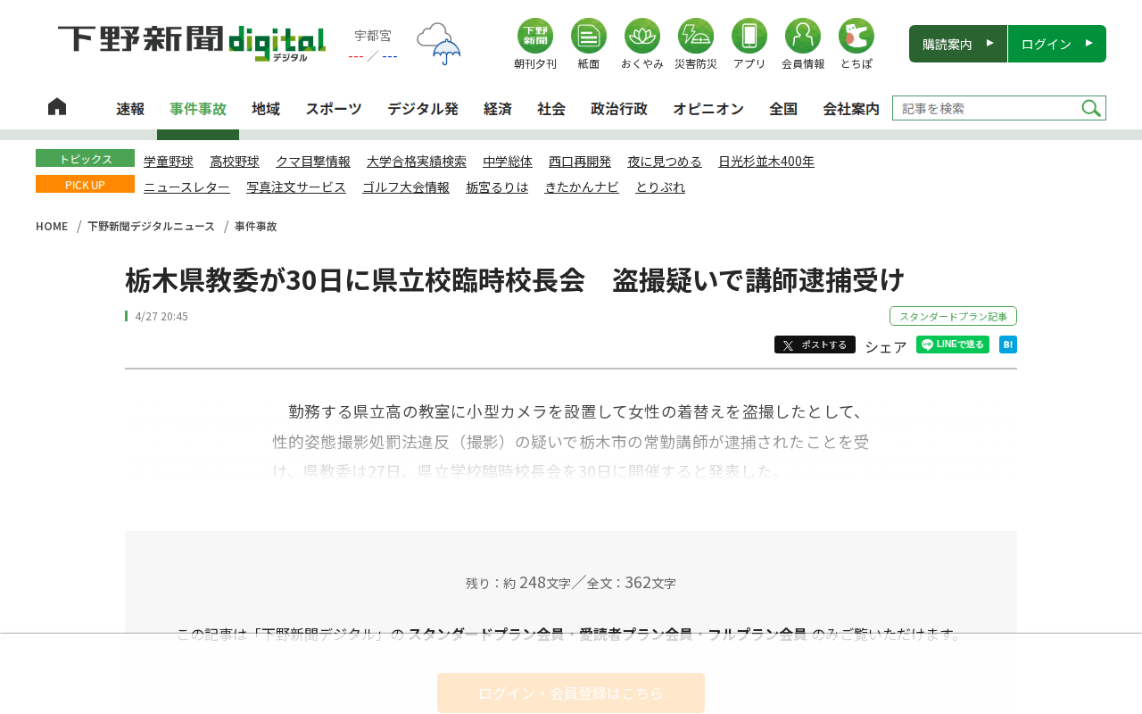This screenshot has height=714, width=1142.
Task: Open the 会員情報 member info icon
Action: tap(803, 44)
